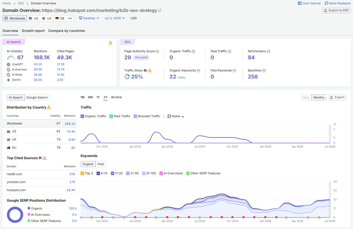This screenshot has height=229, width=353.
Task: Open external link icon beside the URL
Action: pos(160,11)
